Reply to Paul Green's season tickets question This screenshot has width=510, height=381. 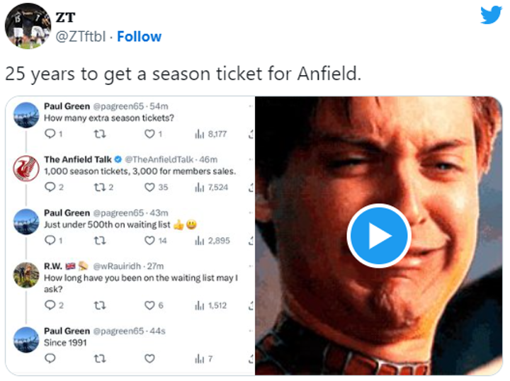point(50,133)
